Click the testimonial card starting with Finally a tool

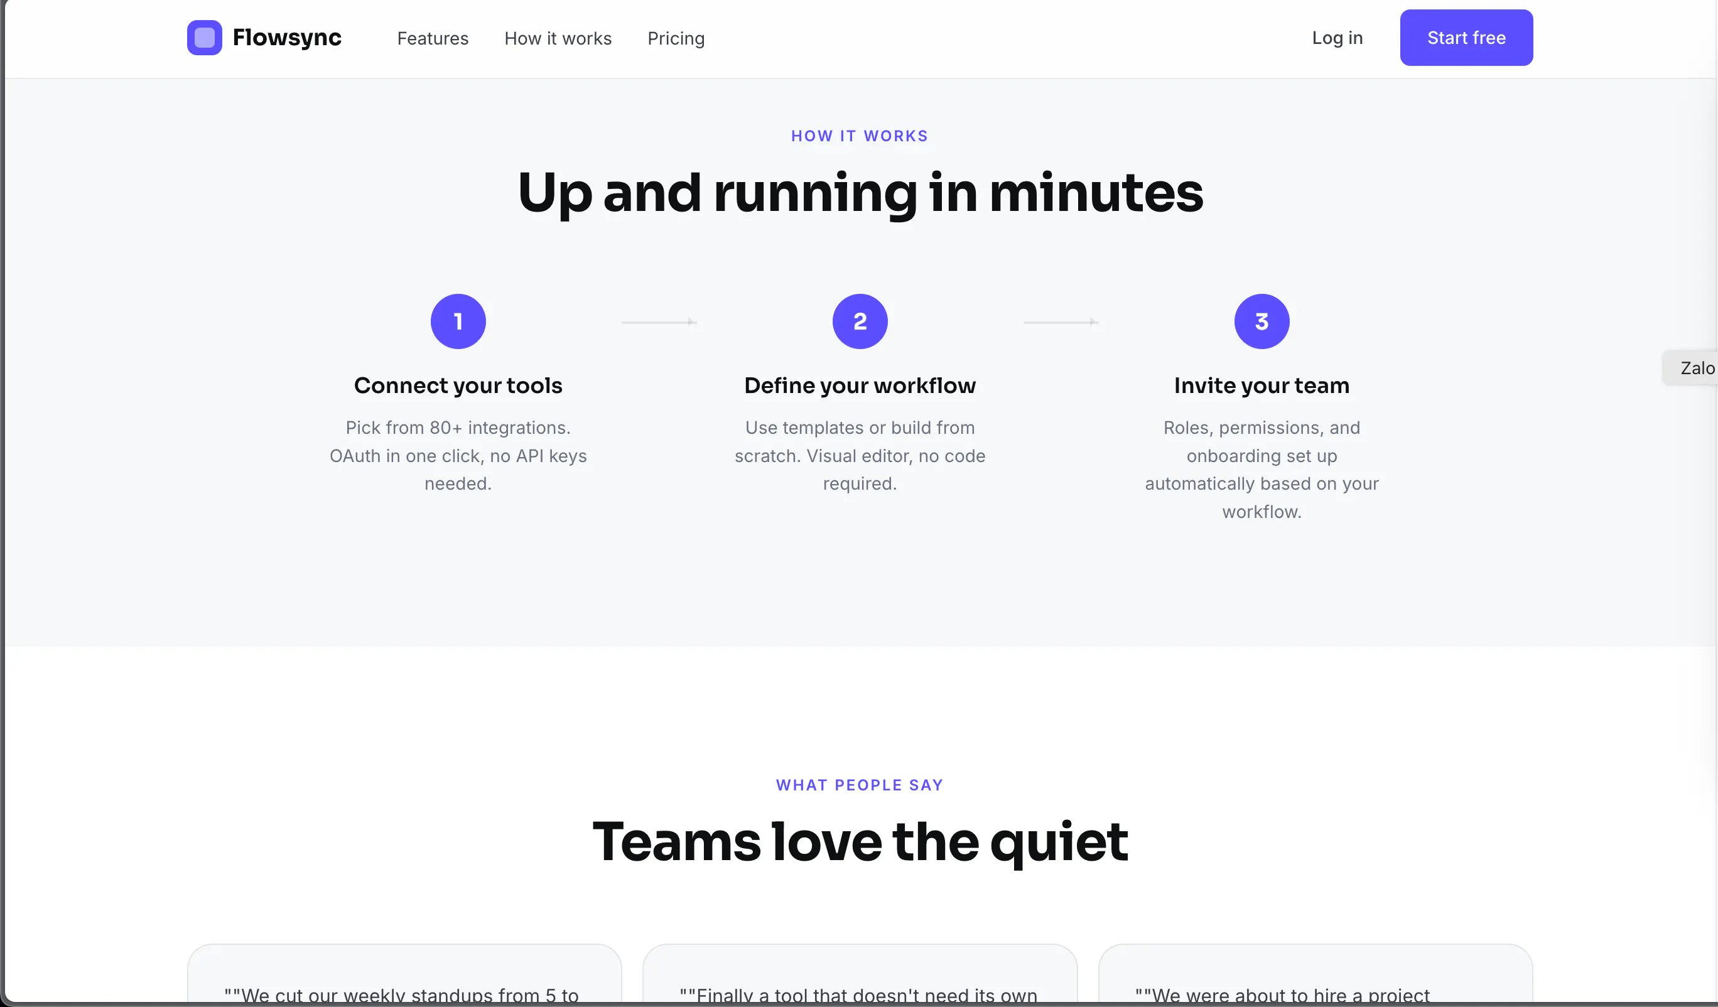point(860,974)
